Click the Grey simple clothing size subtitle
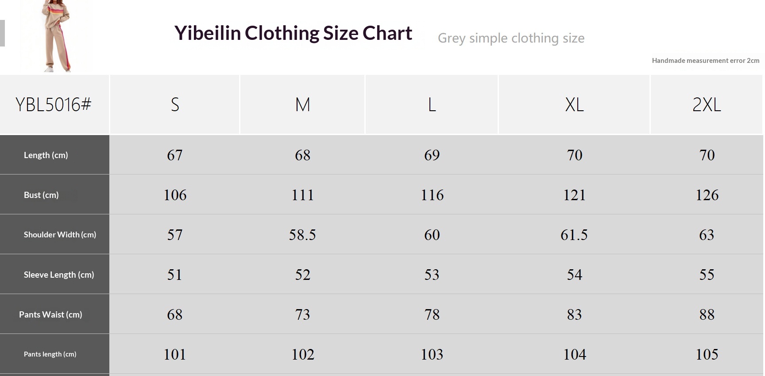The image size is (765, 376). point(511,38)
